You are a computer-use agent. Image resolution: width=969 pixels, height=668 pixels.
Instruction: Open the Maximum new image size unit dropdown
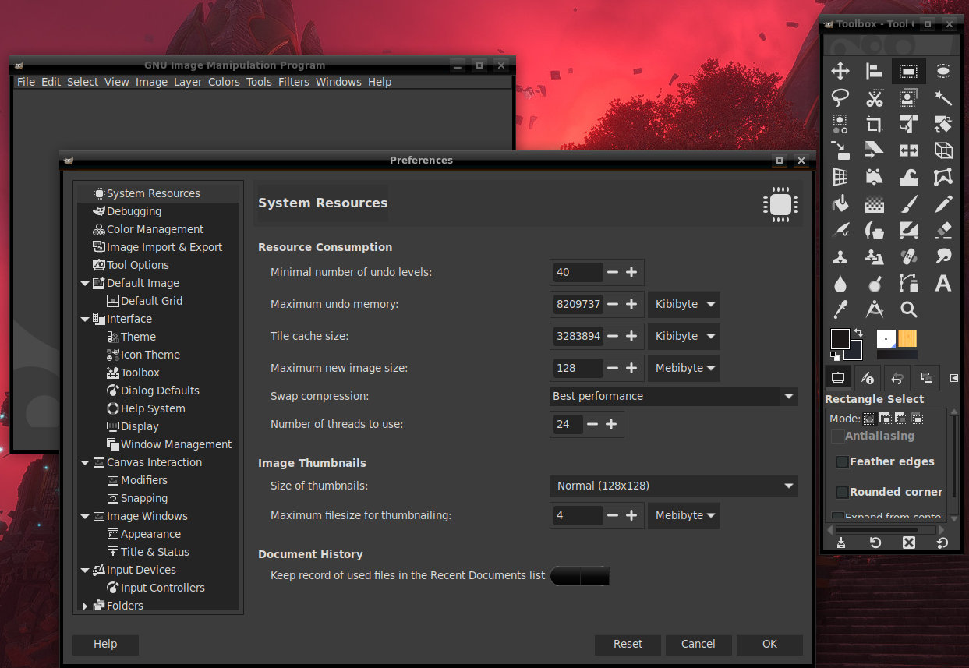684,368
